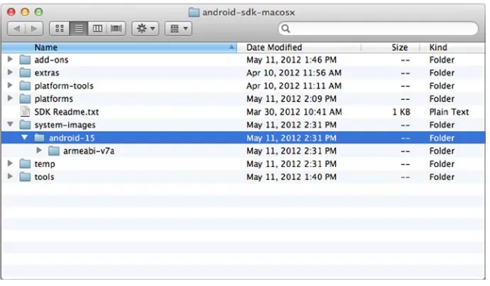Screen dimensions: 490x286
Task: Select the add-ons folder icon
Action: pos(25,59)
